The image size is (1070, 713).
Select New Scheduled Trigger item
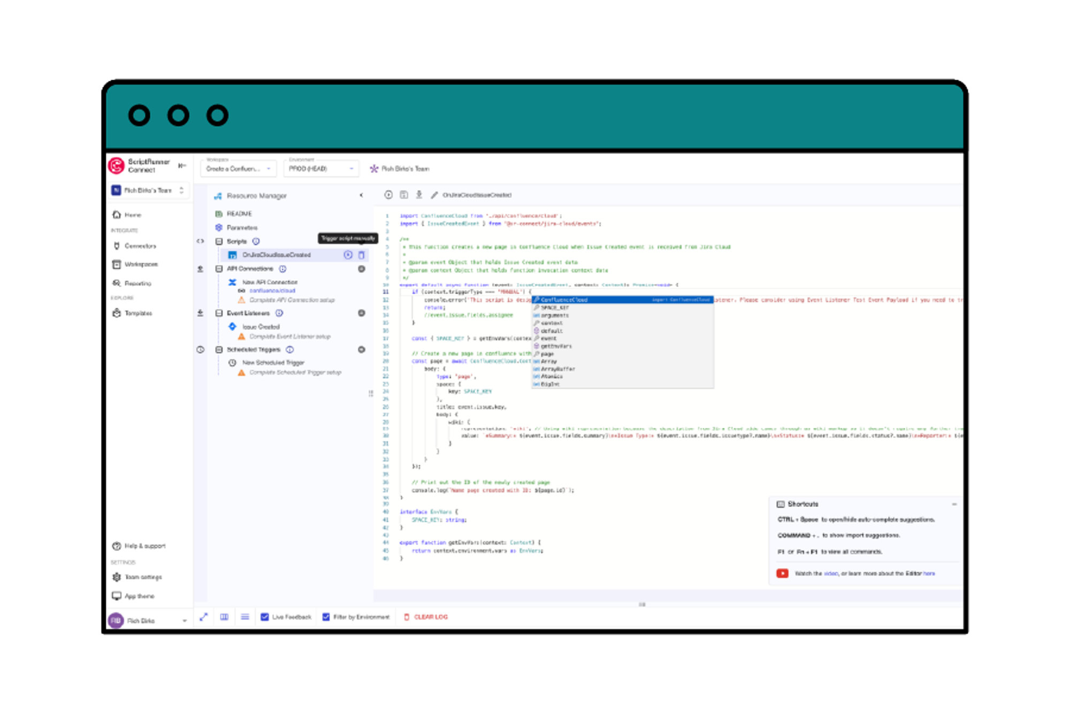[x=273, y=363]
